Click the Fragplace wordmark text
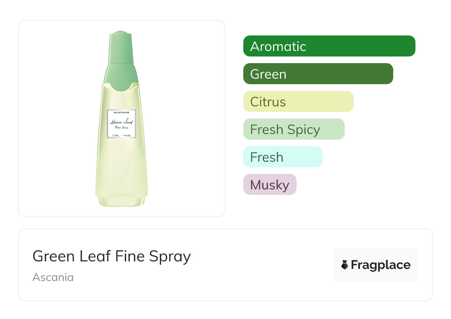Image resolution: width=451 pixels, height=319 pixels. 381,265
